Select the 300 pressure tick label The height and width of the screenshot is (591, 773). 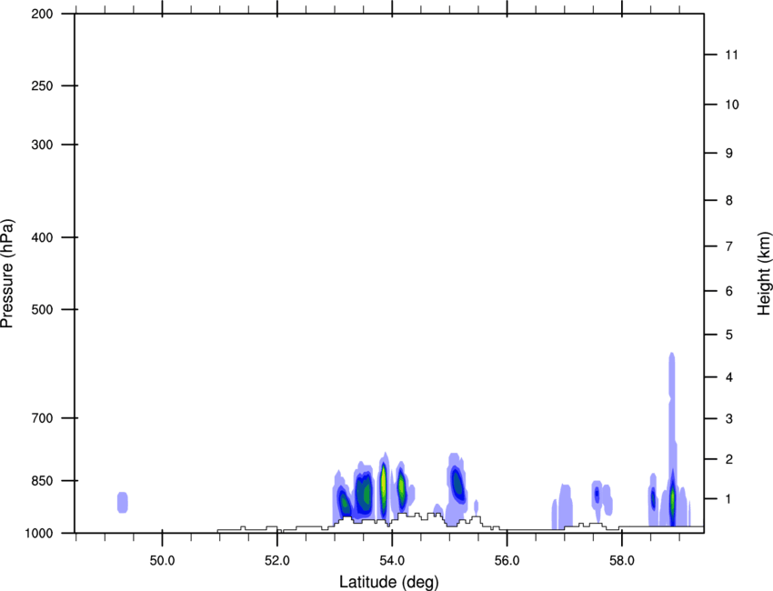point(42,145)
